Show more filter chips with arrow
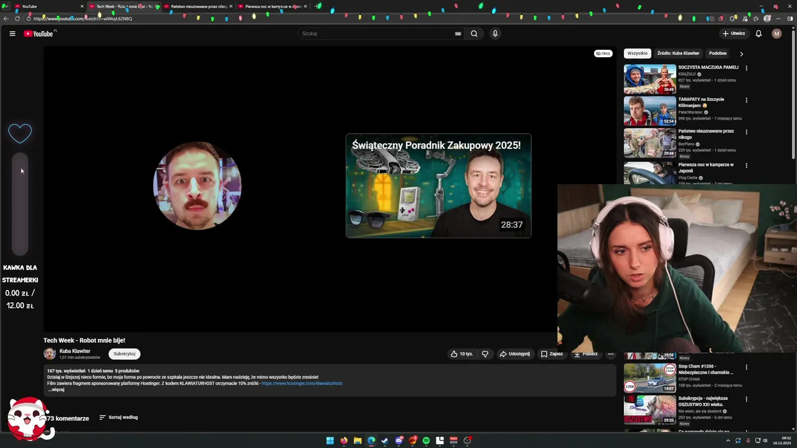Screen dimensions: 797x448 tap(741, 54)
